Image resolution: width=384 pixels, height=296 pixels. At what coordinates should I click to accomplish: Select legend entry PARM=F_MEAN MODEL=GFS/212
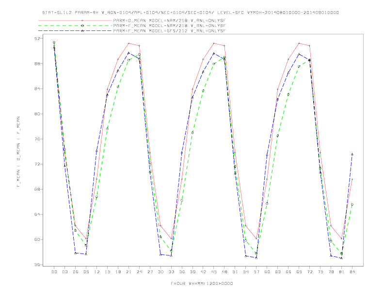(x=169, y=31)
